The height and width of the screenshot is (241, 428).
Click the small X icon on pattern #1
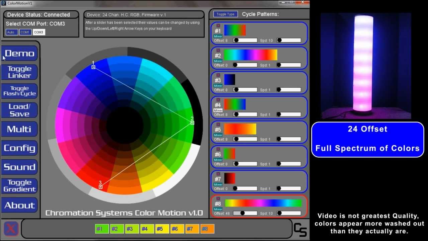218,25
